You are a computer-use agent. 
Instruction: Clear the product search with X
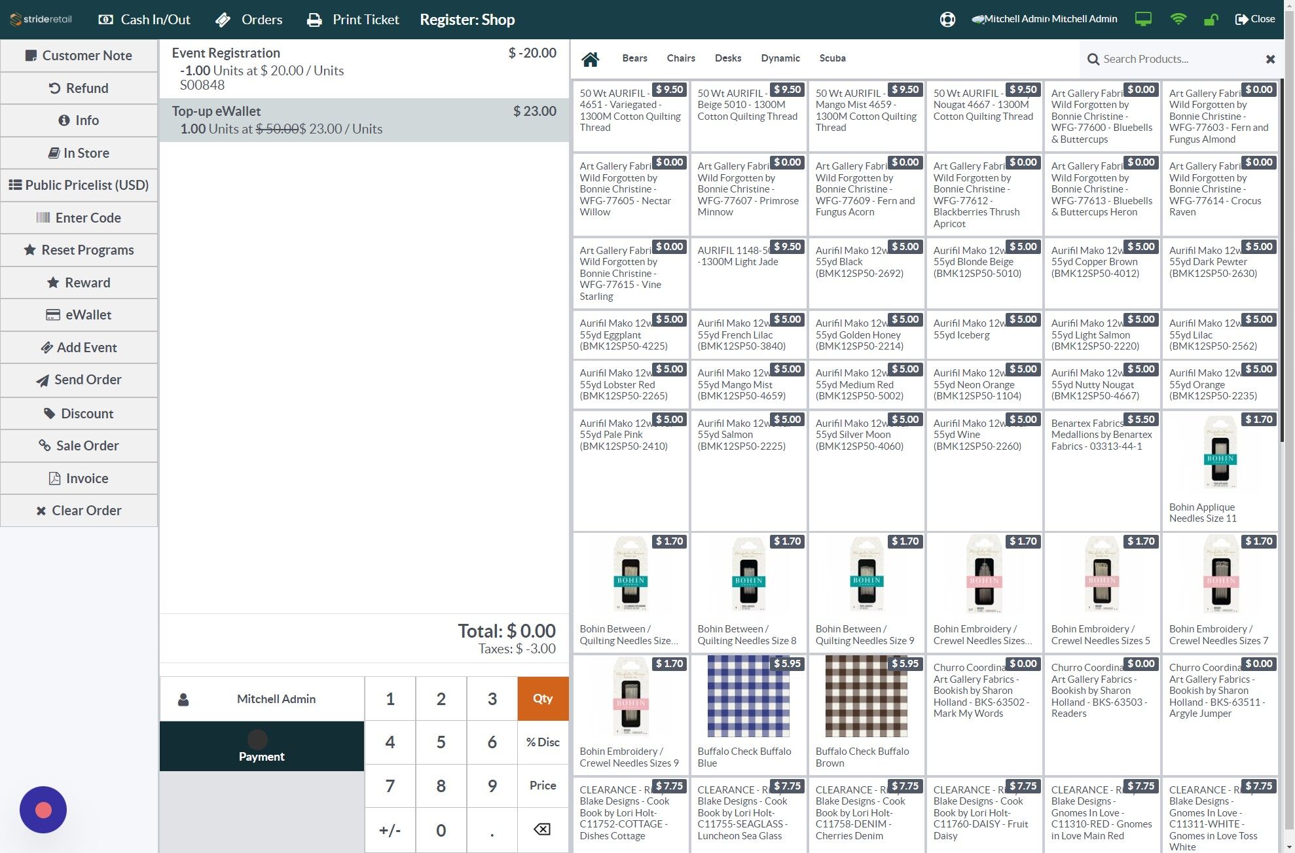coord(1270,59)
